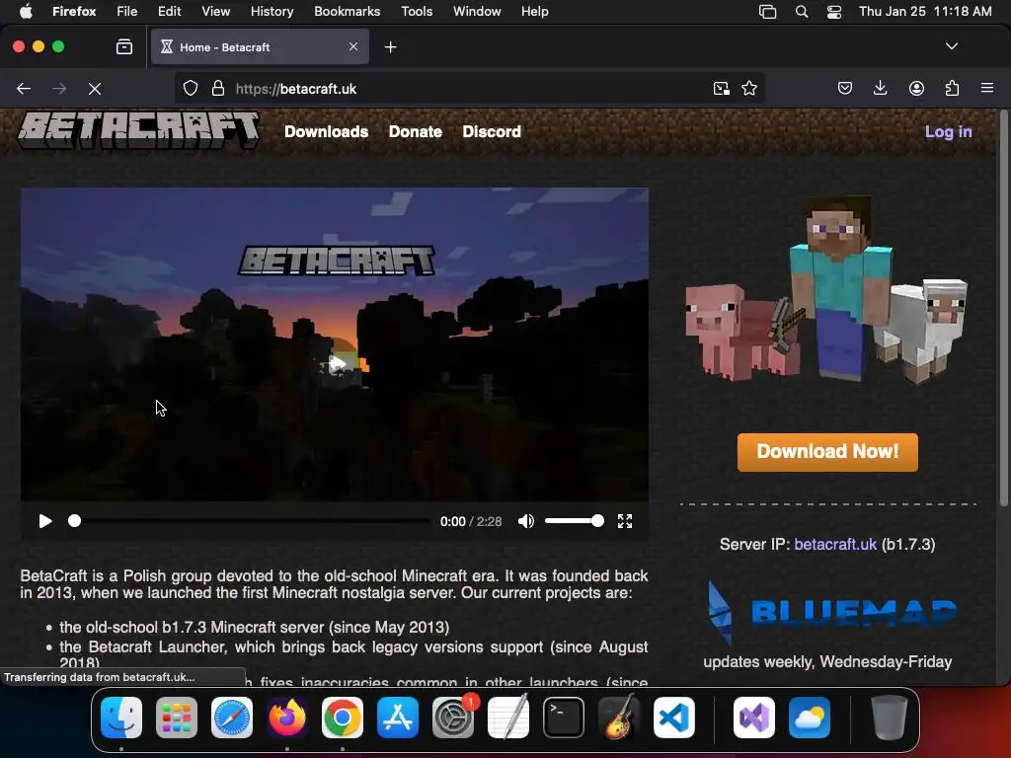Expand the list all tabs chevron
This screenshot has height=758, width=1011.
pyautogui.click(x=952, y=46)
